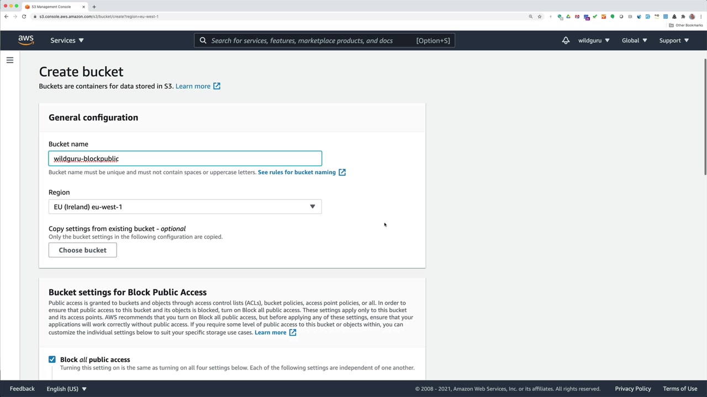Open the side navigation hamburger menu
This screenshot has height=397, width=707.
10,60
